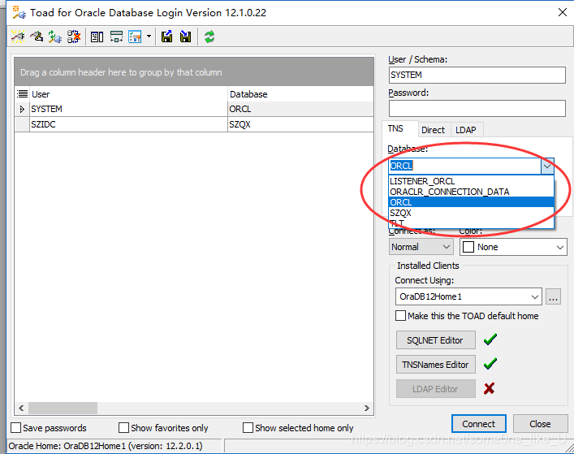This screenshot has height=454, width=574.
Task: Select the SYSTEM user cell
Action: coord(128,109)
